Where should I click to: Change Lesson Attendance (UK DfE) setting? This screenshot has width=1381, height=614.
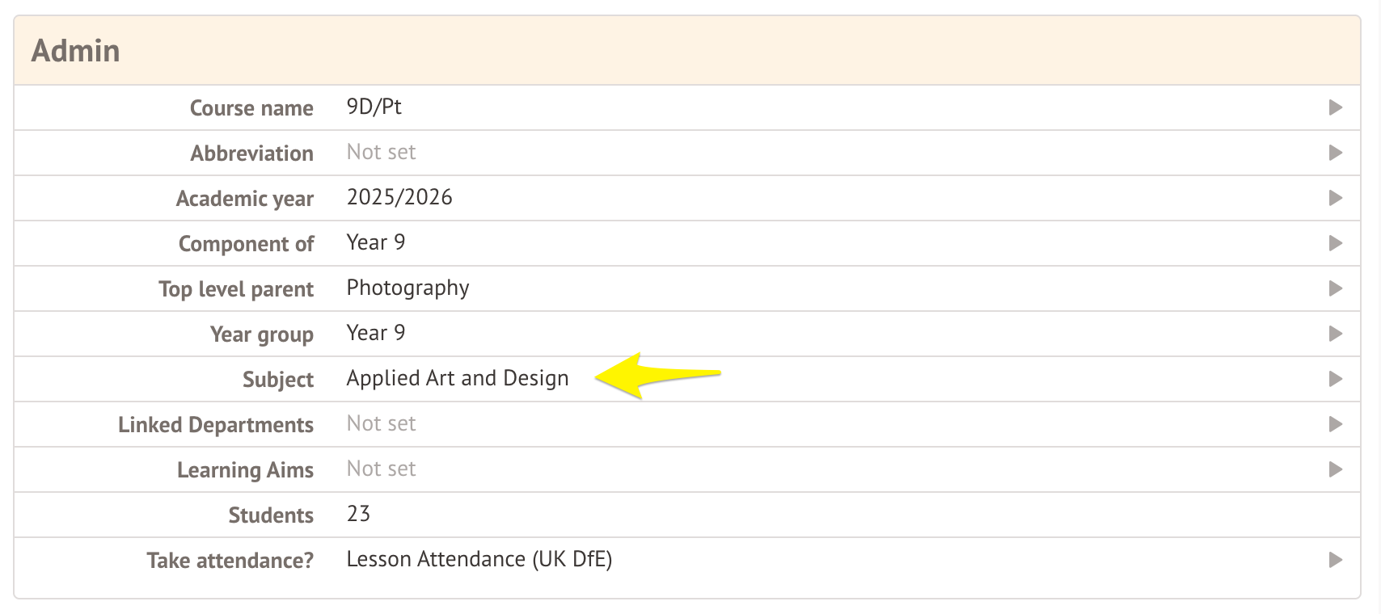(x=479, y=560)
